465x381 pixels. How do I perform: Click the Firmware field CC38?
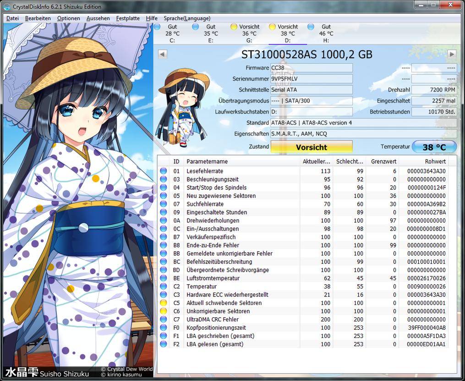tap(312, 68)
